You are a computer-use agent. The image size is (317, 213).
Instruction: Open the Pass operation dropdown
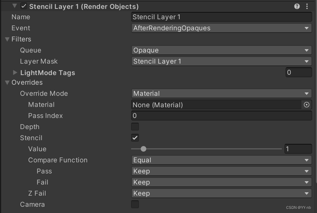221,171
